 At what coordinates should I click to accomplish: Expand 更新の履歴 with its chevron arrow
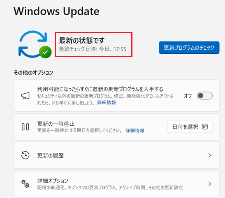210,155
